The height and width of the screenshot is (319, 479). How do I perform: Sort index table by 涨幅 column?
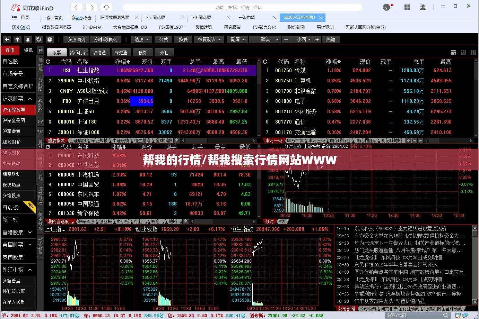pos(123,62)
